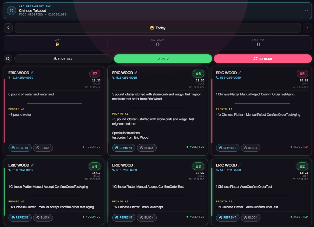Expand the restaurant selector chevron
Viewport: 314px width, 227px height.
click(x=306, y=11)
